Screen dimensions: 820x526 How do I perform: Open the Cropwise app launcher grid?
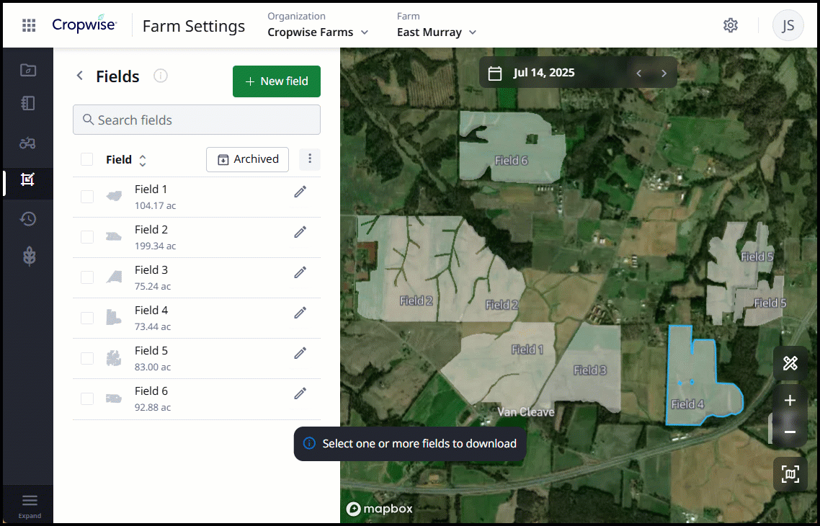(x=29, y=24)
